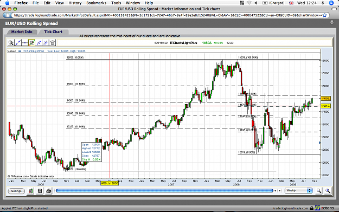Click the yellow current price label 14502
The image size is (339, 212).
coord(325,99)
